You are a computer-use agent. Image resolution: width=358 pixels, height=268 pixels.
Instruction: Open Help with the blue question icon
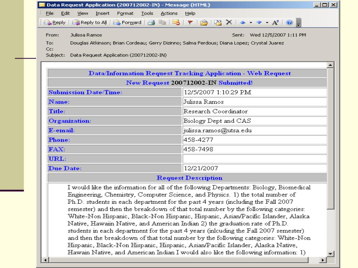pos(289,22)
